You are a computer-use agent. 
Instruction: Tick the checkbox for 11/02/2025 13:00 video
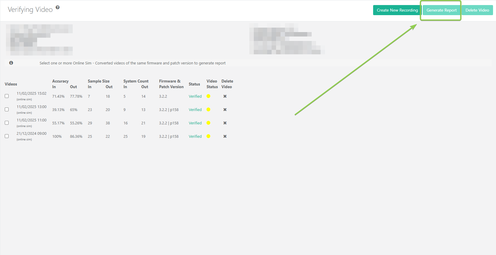pyautogui.click(x=7, y=110)
